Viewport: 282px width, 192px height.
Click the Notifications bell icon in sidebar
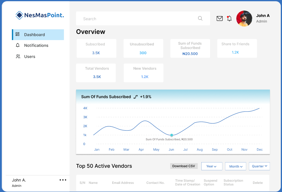click(x=18, y=45)
